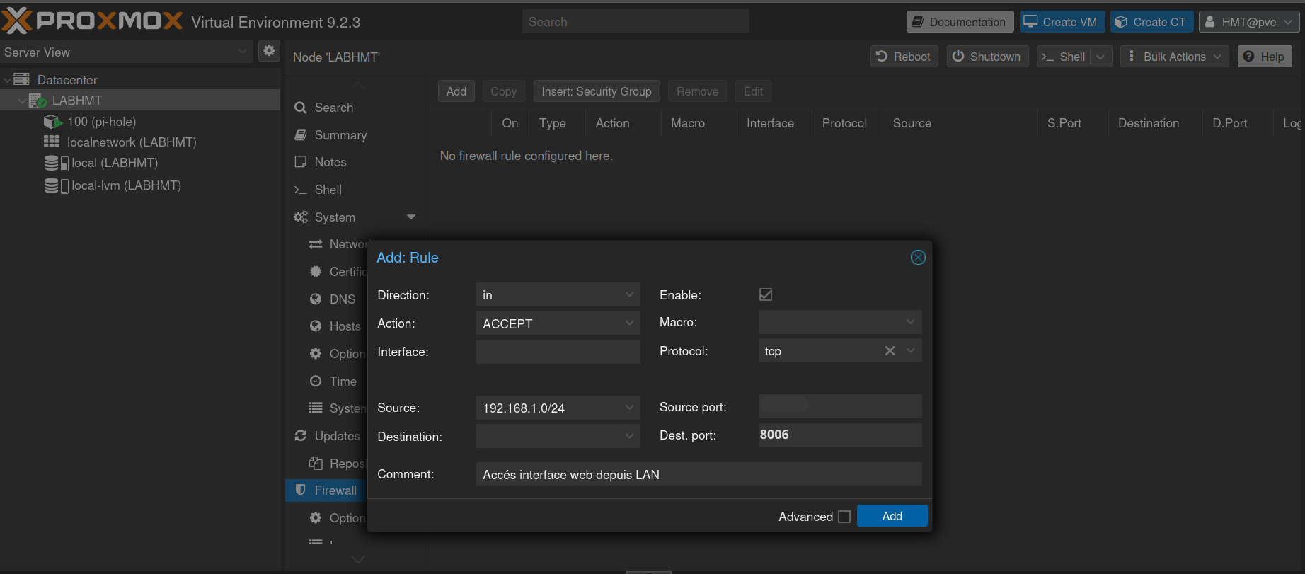Open the Server View dropdown

point(242,52)
